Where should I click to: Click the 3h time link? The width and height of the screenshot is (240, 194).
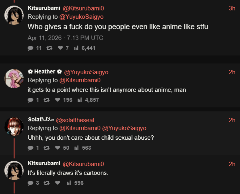tap(232, 8)
